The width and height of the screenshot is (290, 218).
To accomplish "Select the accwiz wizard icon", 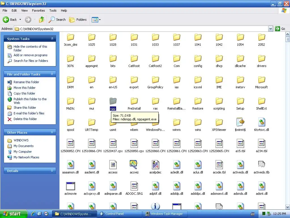I will 134,165.
